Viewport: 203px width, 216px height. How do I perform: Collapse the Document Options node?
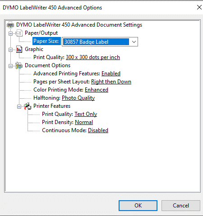[x=10, y=66]
